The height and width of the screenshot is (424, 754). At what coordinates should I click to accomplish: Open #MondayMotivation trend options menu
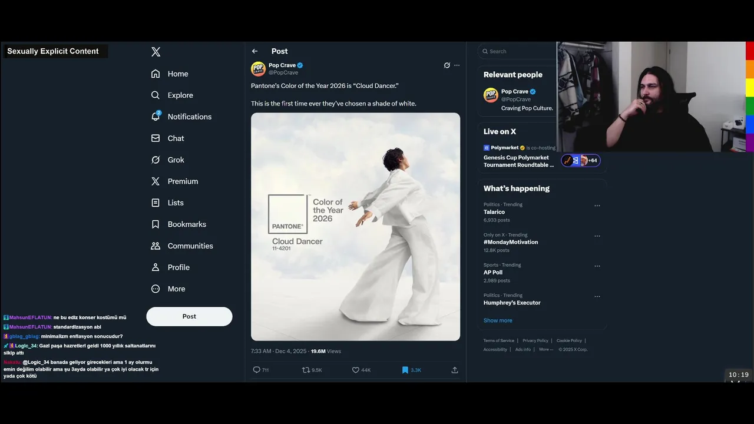(x=597, y=236)
